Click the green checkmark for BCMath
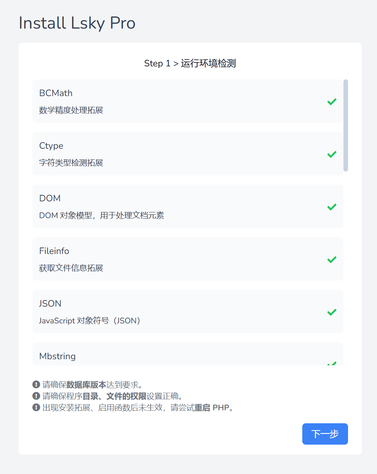 (x=332, y=101)
